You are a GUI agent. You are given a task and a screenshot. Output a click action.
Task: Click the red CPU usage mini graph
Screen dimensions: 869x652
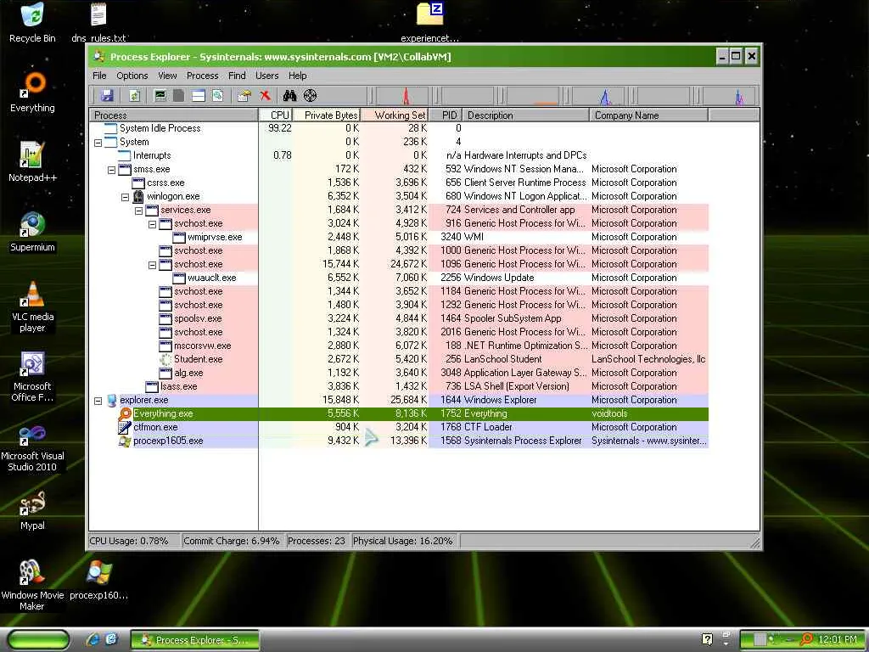coord(401,96)
